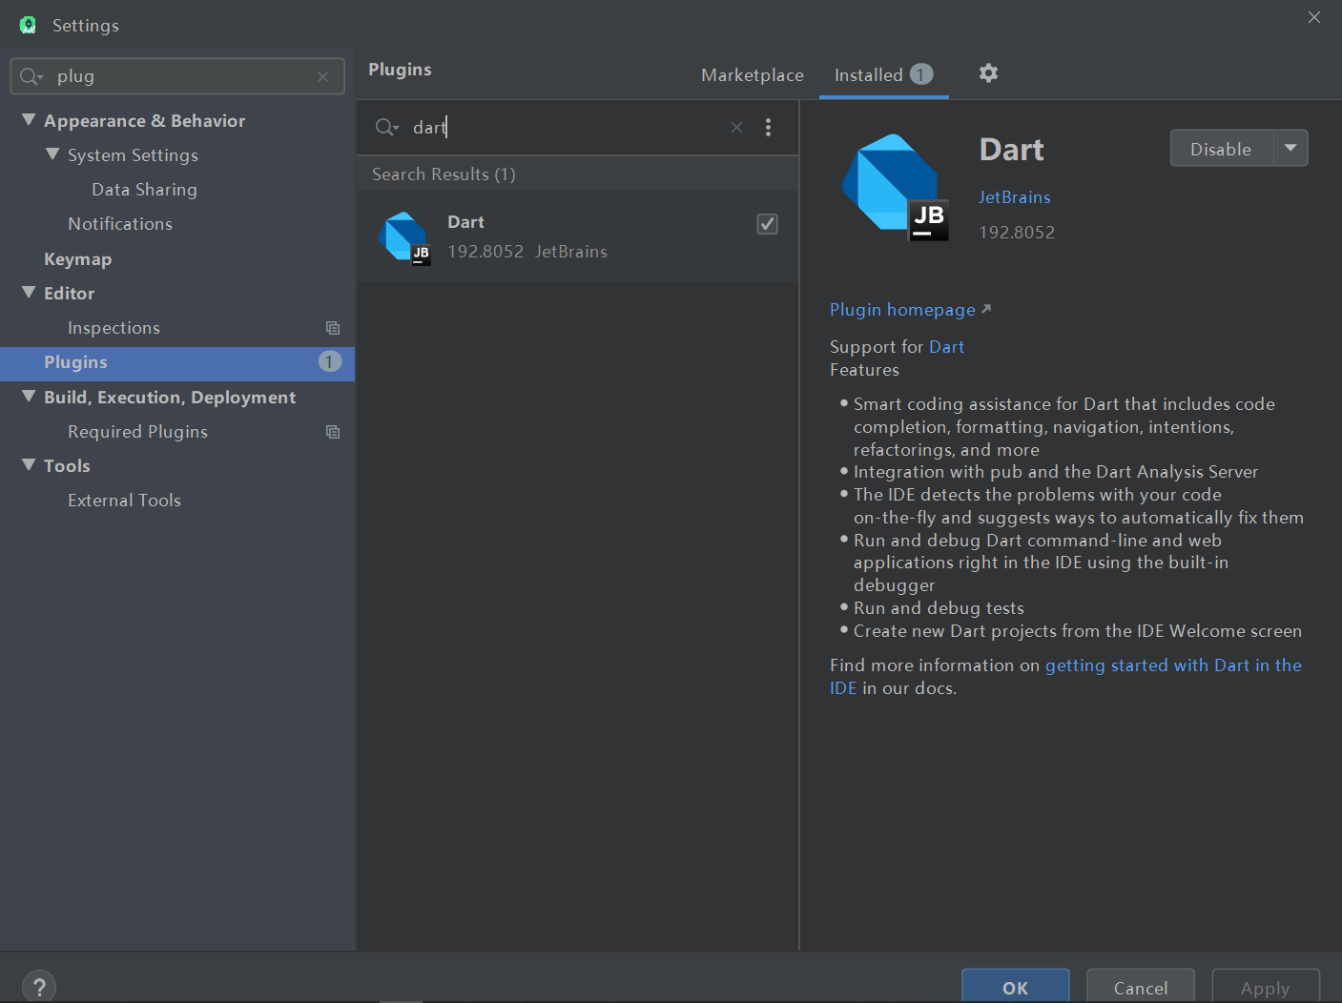Select Required Plugins in tree
The height and width of the screenshot is (1003, 1342).
[x=137, y=432]
